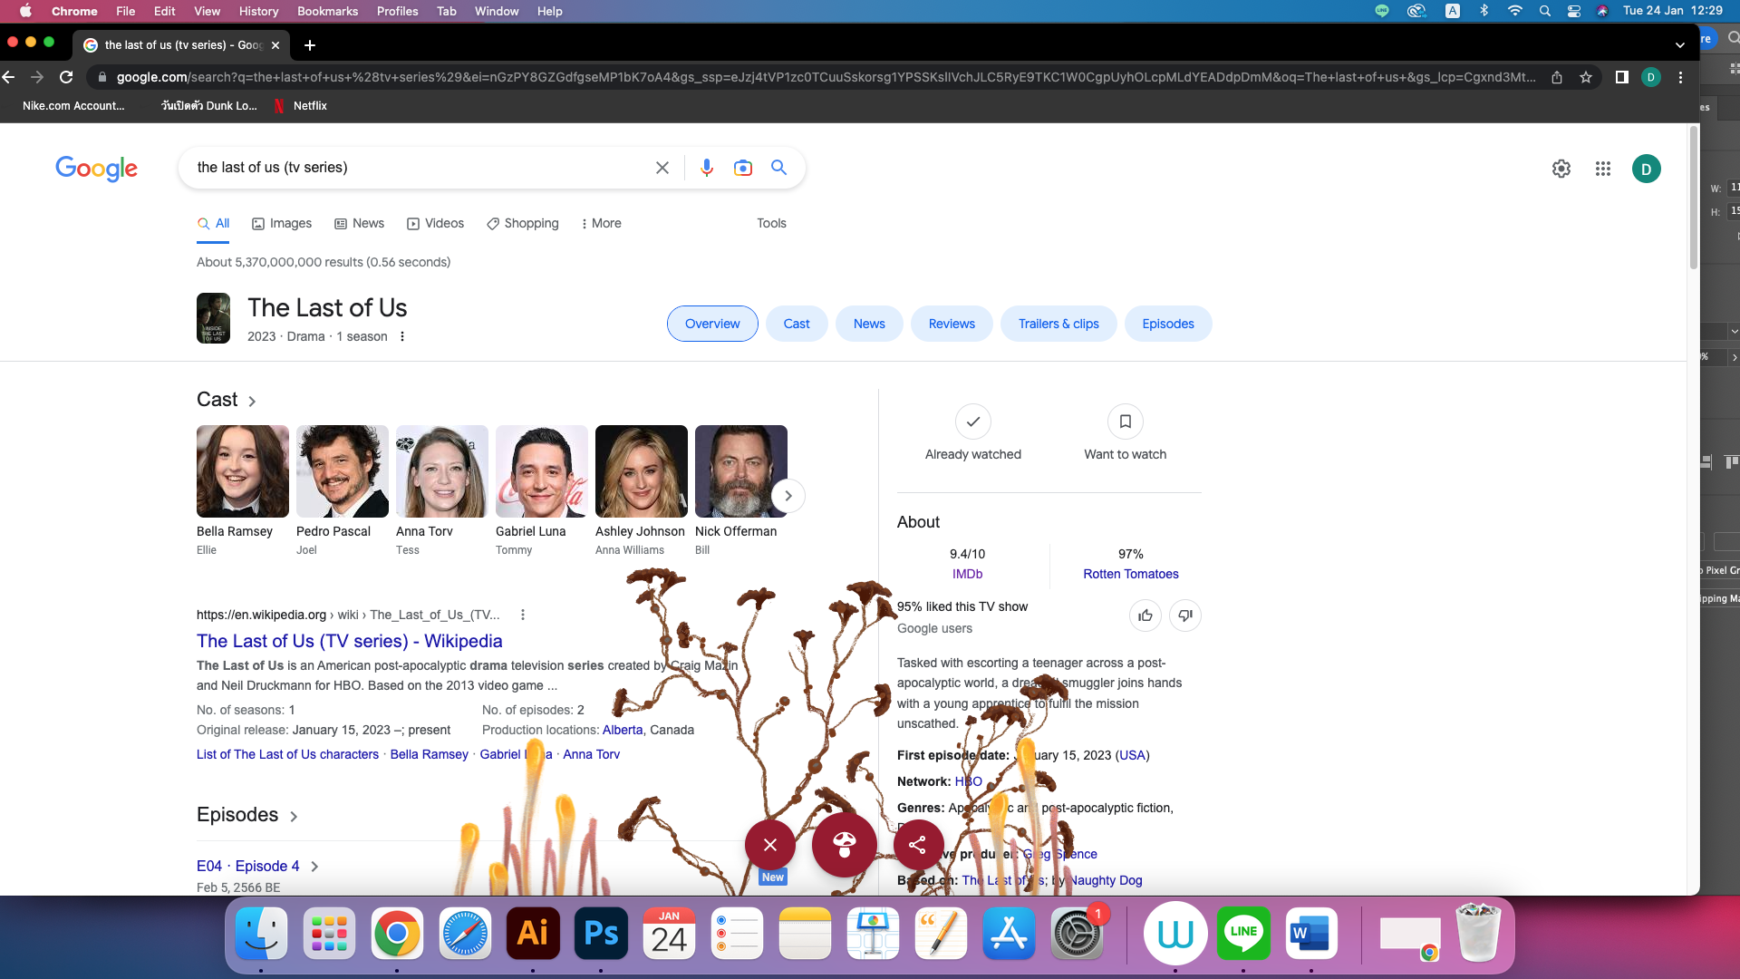Bookmark this tab with the star icon
This screenshot has width=1740, height=979.
[x=1586, y=77]
